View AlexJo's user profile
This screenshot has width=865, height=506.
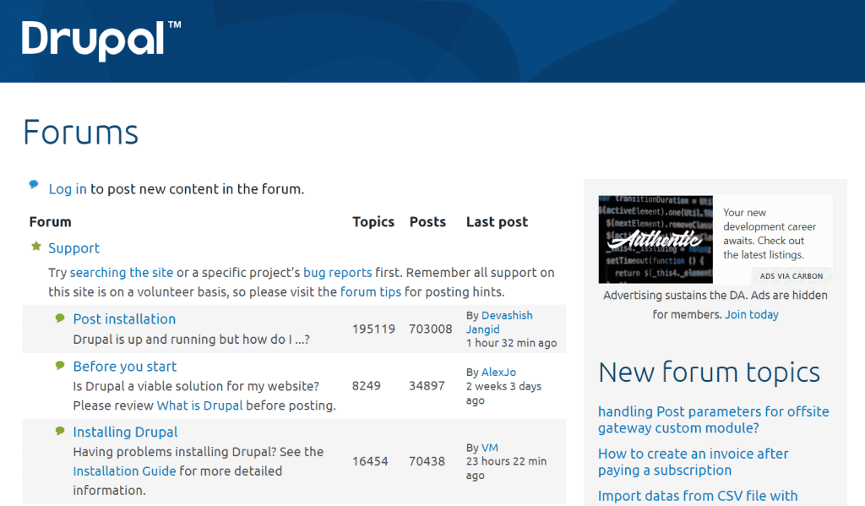point(498,373)
